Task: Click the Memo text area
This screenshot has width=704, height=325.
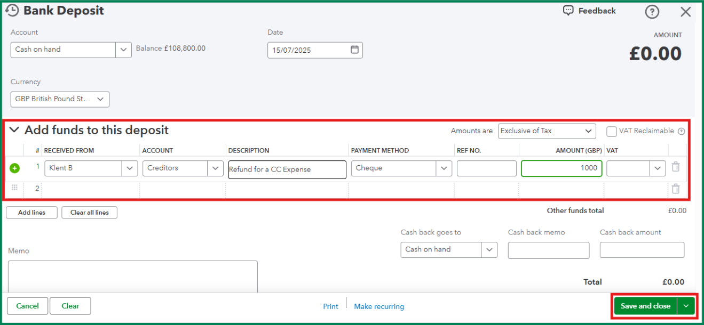Action: (x=133, y=277)
